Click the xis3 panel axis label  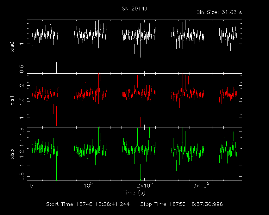coord(12,154)
